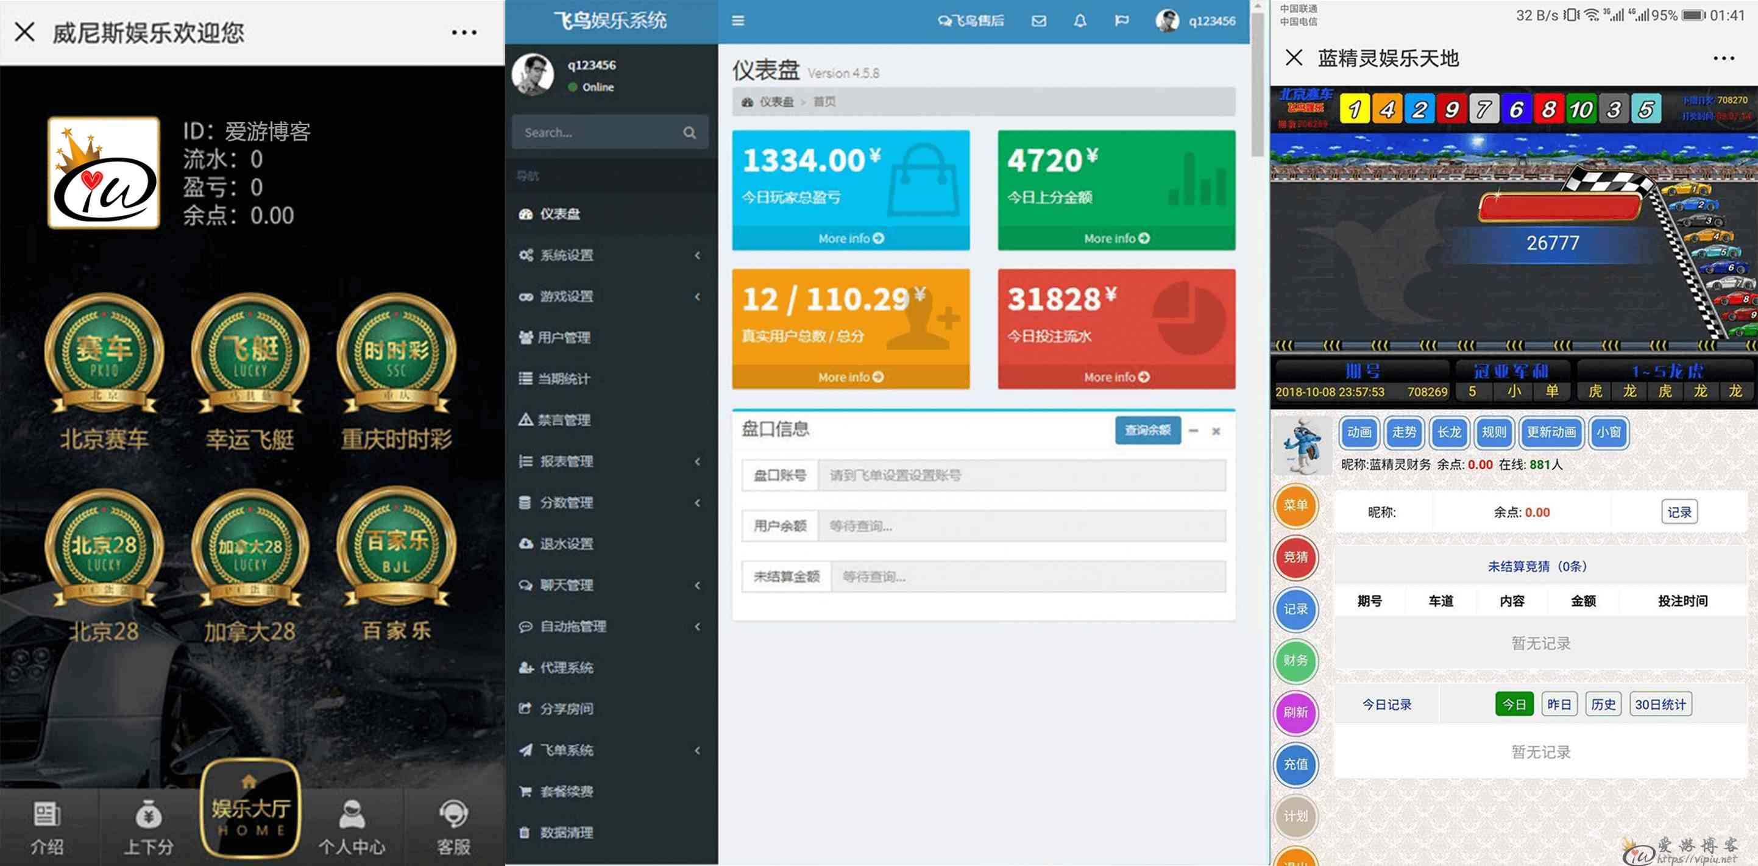1758x866 pixels.
Task: Tap the green 财务 round button
Action: tap(1295, 661)
